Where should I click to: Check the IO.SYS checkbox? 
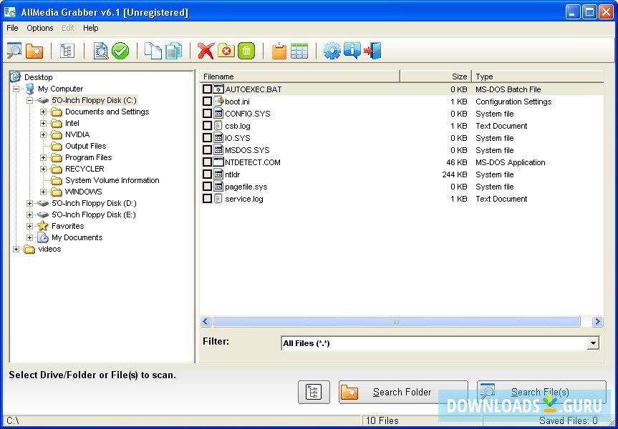pyautogui.click(x=208, y=138)
